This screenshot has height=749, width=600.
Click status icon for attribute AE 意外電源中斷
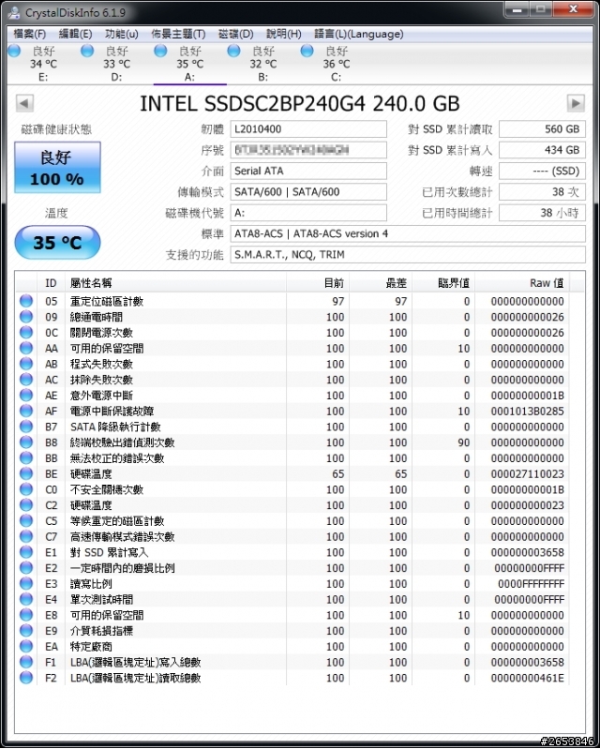pyautogui.click(x=26, y=395)
